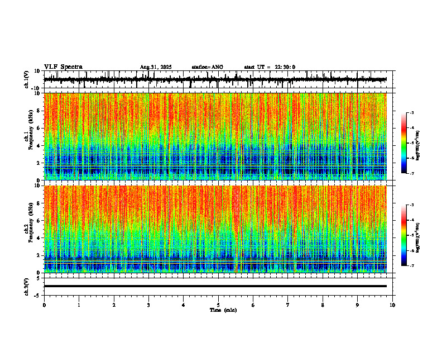Click the ch.2 spectrogram plot

(215, 229)
